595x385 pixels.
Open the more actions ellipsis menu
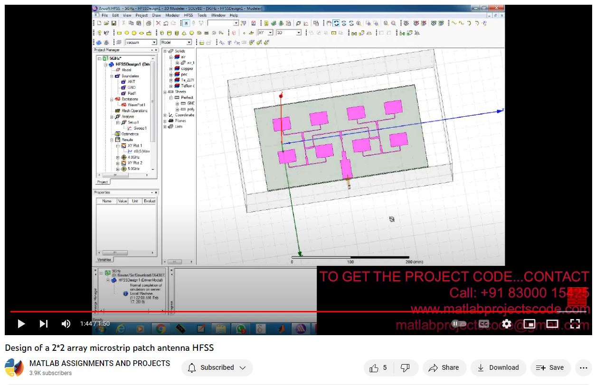tap(584, 367)
